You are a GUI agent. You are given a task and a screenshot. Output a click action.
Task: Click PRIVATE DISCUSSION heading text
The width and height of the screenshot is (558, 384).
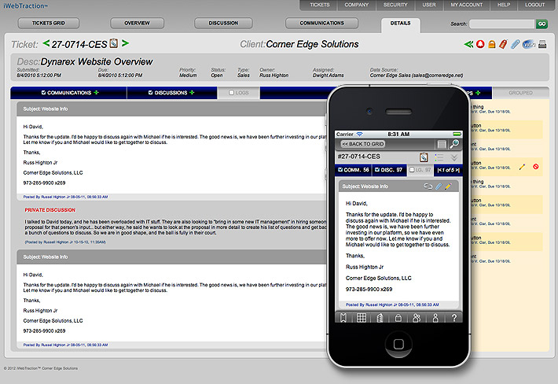50,210
